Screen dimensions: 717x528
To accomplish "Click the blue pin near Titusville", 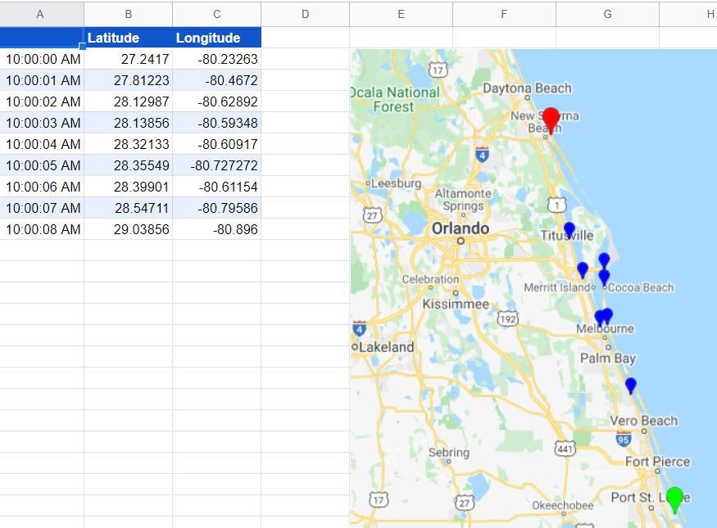I will tap(569, 228).
